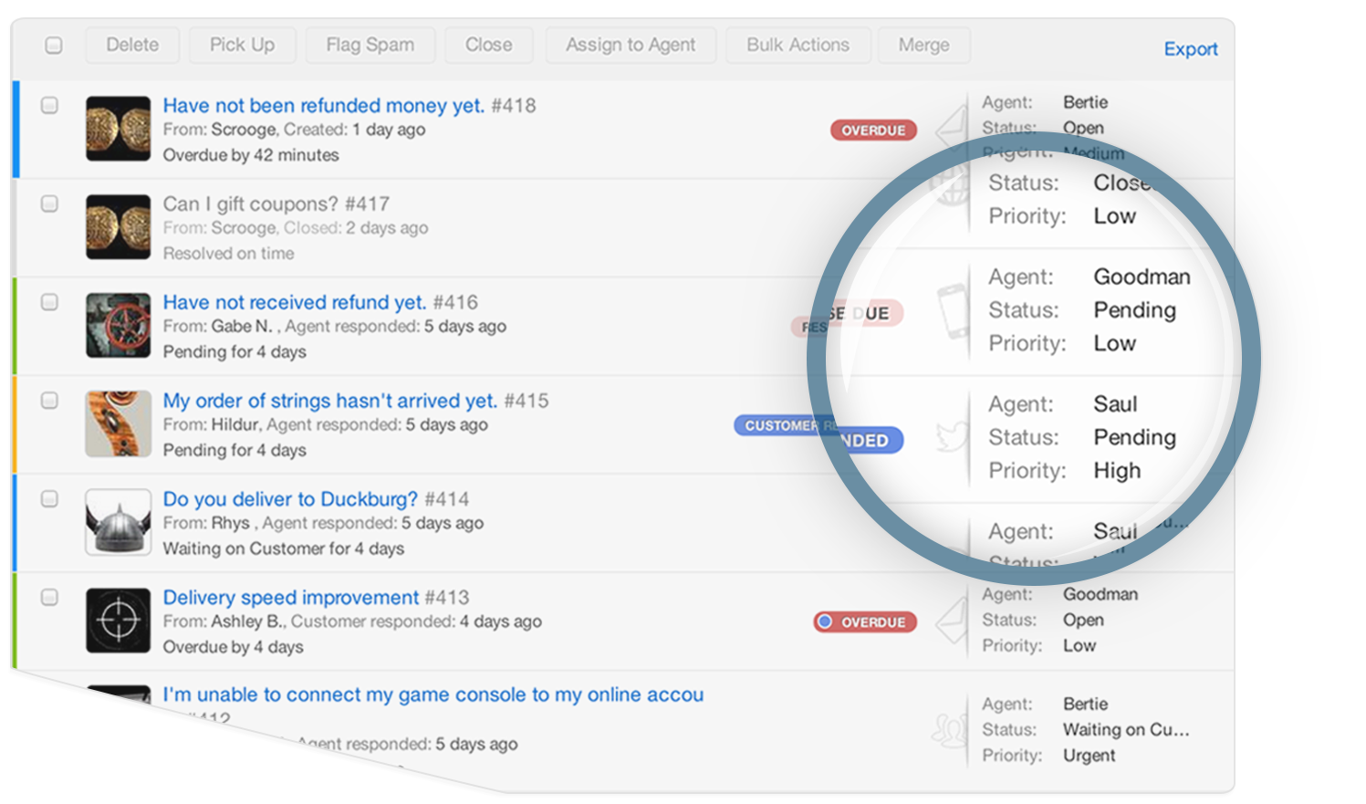Check the box for ticket #418
The image size is (1366, 804).
click(49, 105)
